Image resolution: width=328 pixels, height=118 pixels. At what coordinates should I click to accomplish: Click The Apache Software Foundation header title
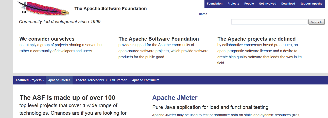(x=111, y=9)
